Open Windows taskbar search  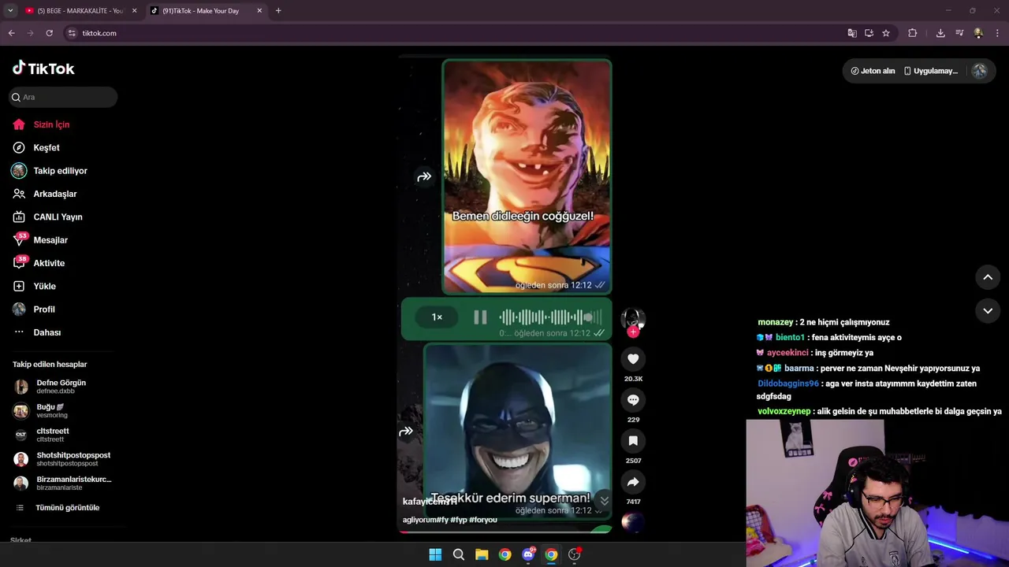click(459, 554)
